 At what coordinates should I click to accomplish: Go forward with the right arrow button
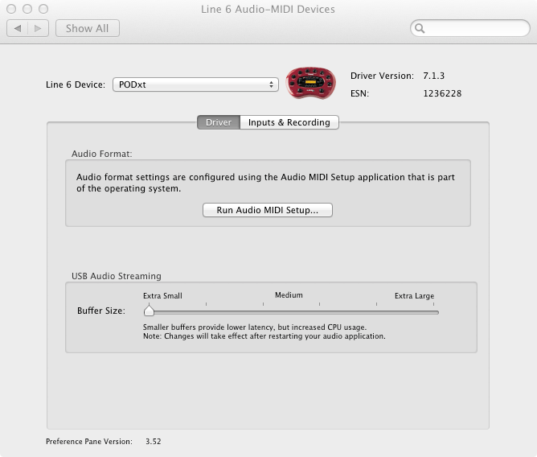tap(38, 28)
